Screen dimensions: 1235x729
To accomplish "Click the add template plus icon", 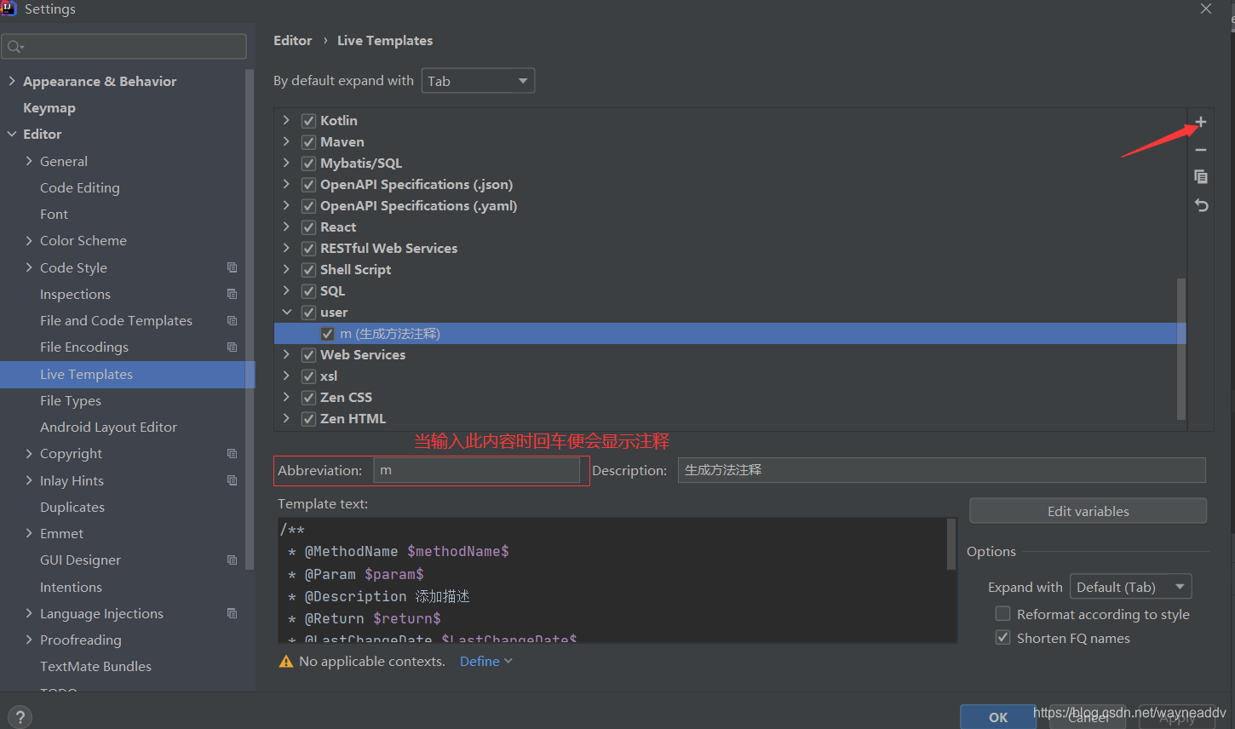I will 1201,122.
